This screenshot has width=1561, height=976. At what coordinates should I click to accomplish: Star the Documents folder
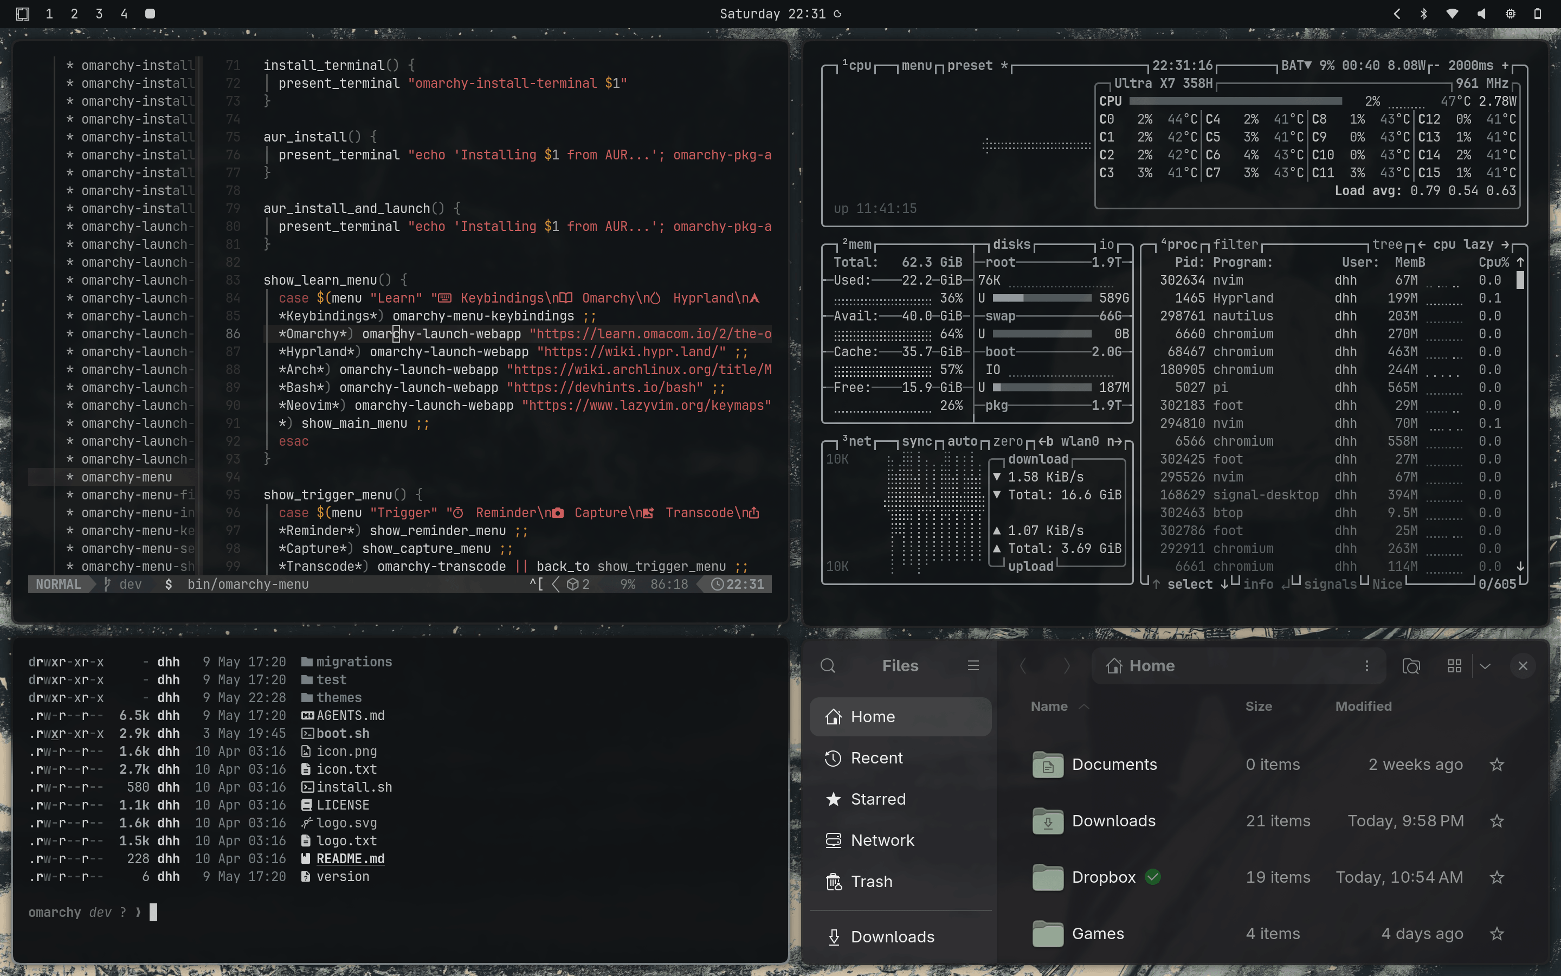pos(1497,765)
